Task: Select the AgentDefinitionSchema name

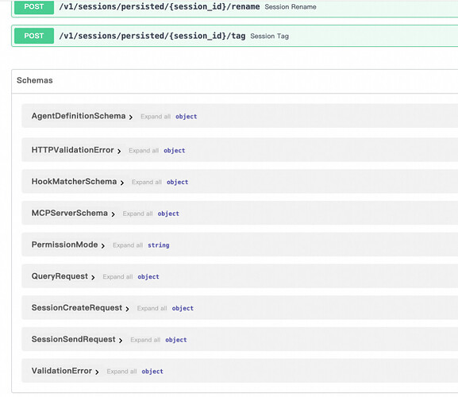Action: [x=79, y=116]
